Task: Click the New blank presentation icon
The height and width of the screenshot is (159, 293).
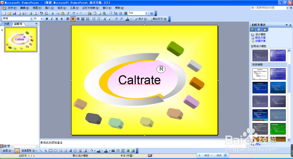Action: 4,13
